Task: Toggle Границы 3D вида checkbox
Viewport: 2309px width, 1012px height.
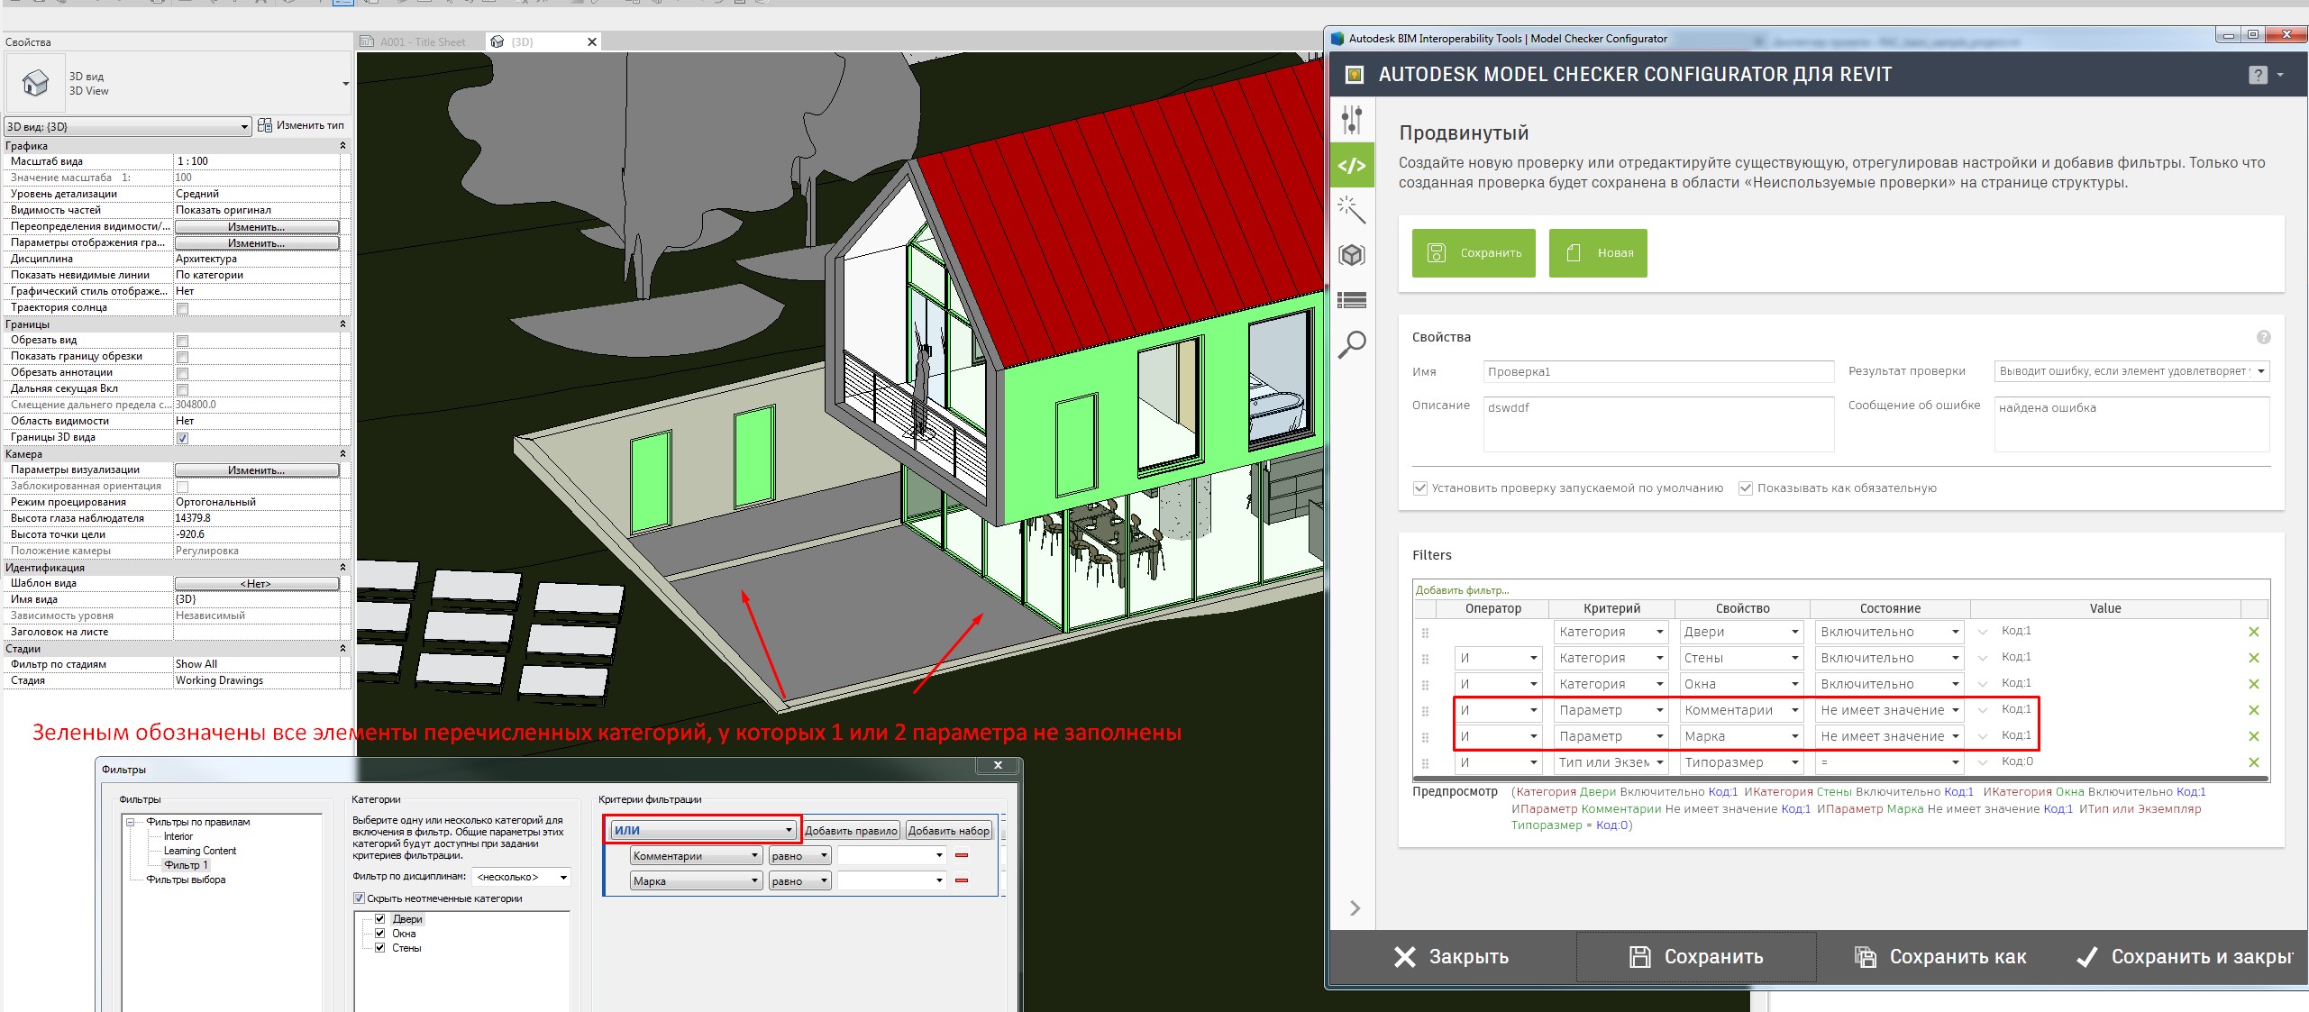Action: 183,438
